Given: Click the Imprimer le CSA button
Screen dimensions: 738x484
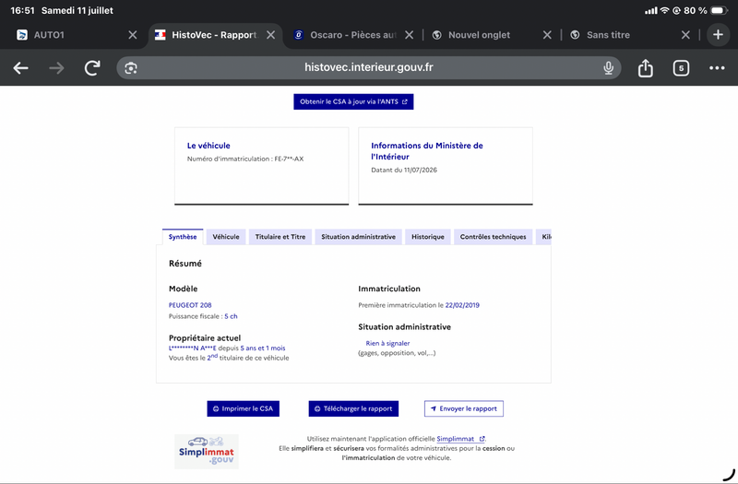Looking at the screenshot, I should [x=243, y=408].
